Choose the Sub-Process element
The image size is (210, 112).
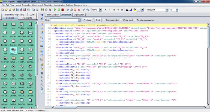click(x=5, y=84)
